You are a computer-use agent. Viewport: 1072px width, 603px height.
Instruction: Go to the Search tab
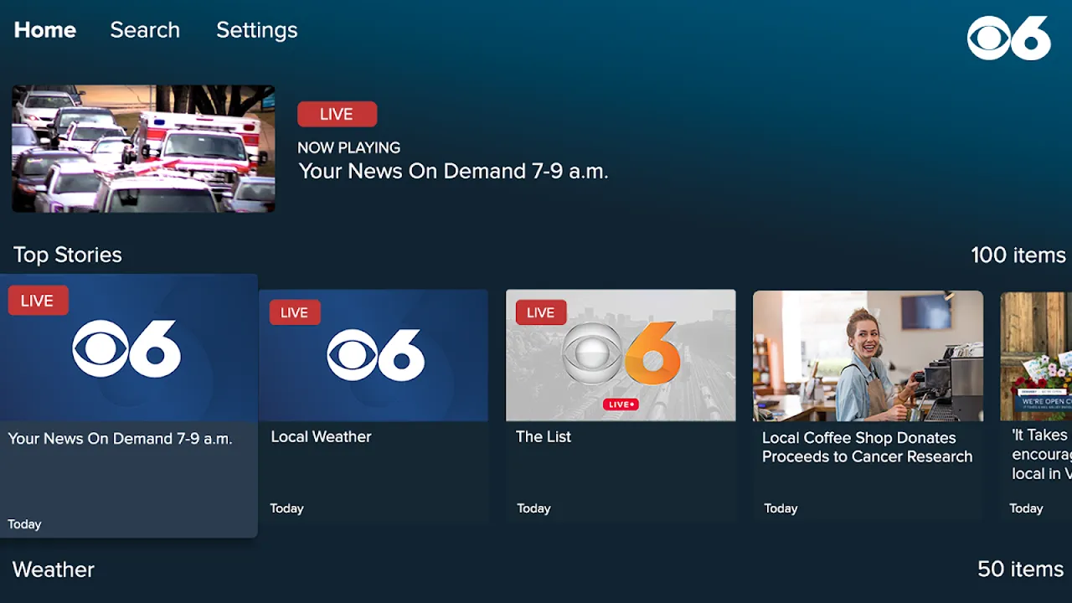145,30
